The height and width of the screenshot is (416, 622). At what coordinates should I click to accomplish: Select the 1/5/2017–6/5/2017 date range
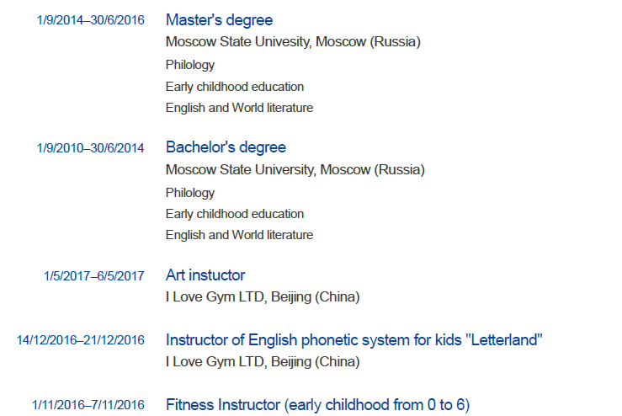tap(93, 276)
